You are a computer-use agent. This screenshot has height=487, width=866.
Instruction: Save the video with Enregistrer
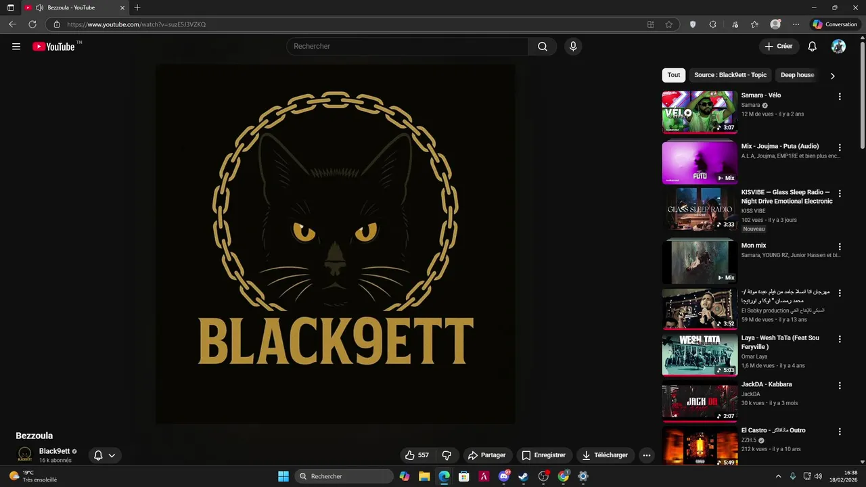(543, 455)
